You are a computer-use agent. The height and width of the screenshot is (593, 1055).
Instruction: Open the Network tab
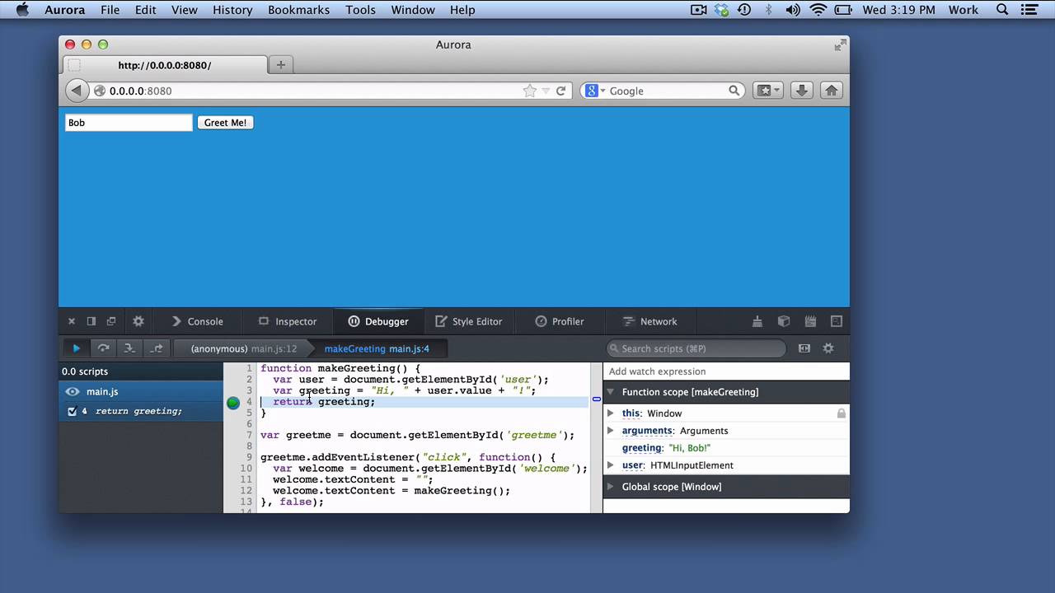[x=649, y=321]
